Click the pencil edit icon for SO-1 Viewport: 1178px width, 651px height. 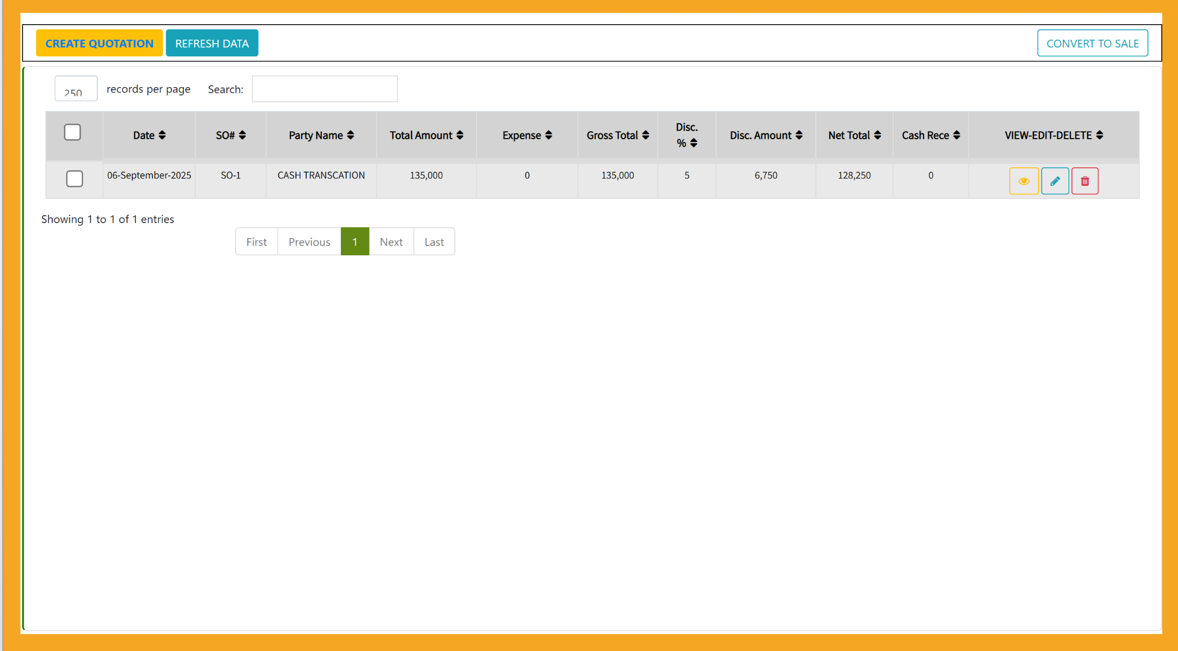1055,181
